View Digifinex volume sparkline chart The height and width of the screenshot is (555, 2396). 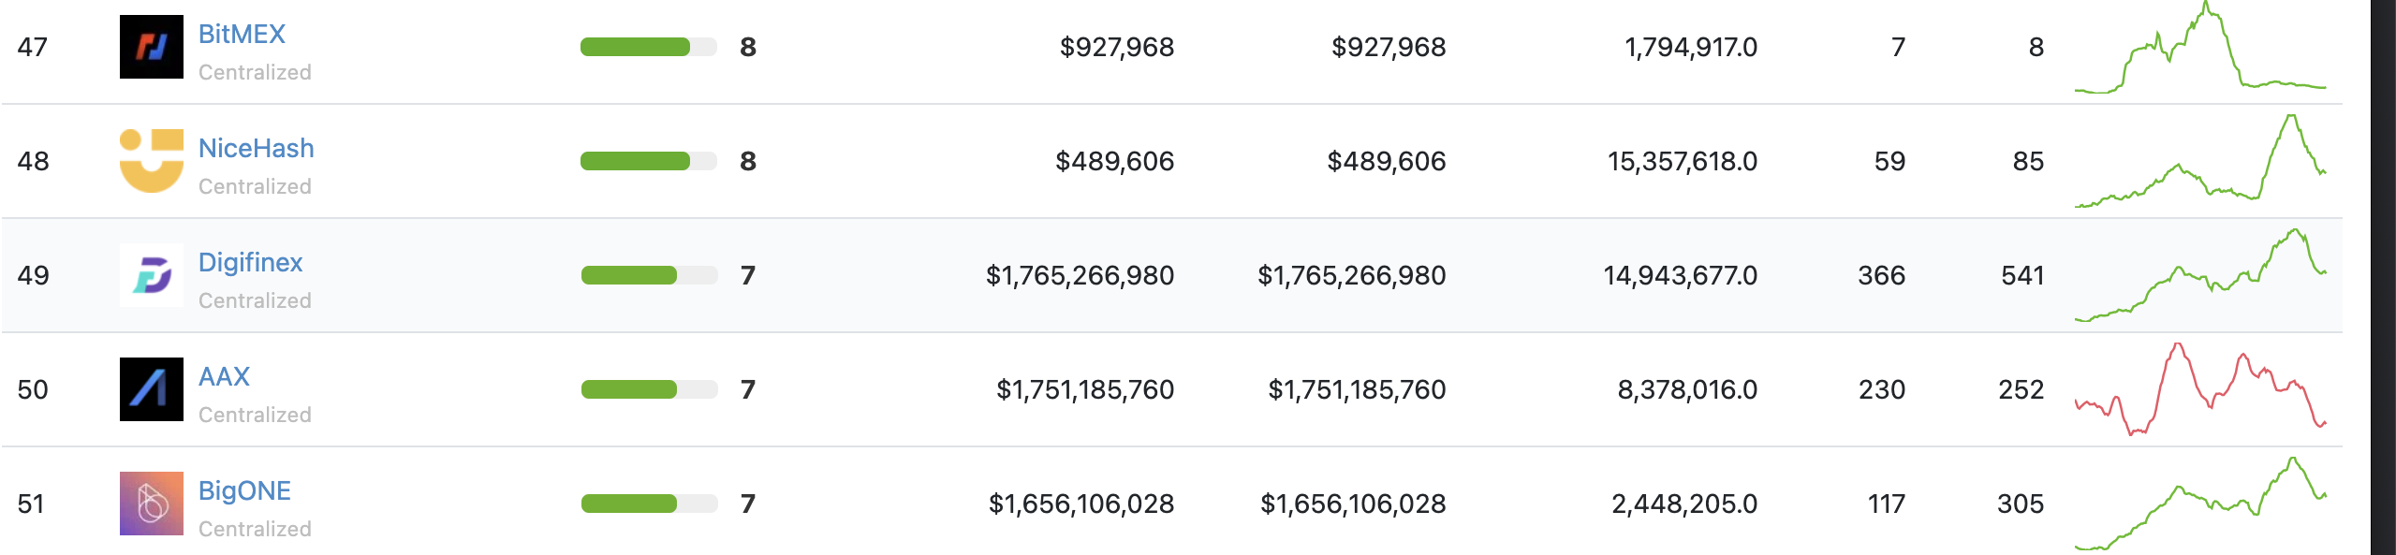pyautogui.click(x=2200, y=275)
